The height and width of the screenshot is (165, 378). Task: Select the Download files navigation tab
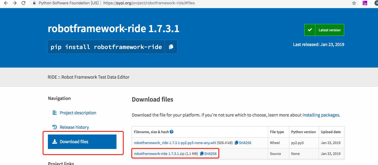[x=82, y=142]
